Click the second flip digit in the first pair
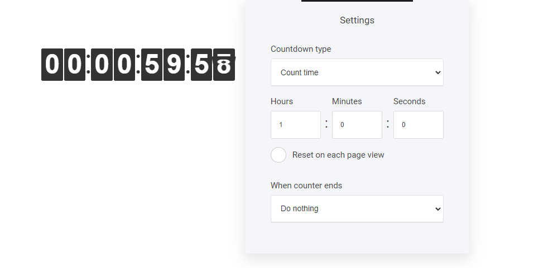The image size is (543, 268). (x=74, y=65)
